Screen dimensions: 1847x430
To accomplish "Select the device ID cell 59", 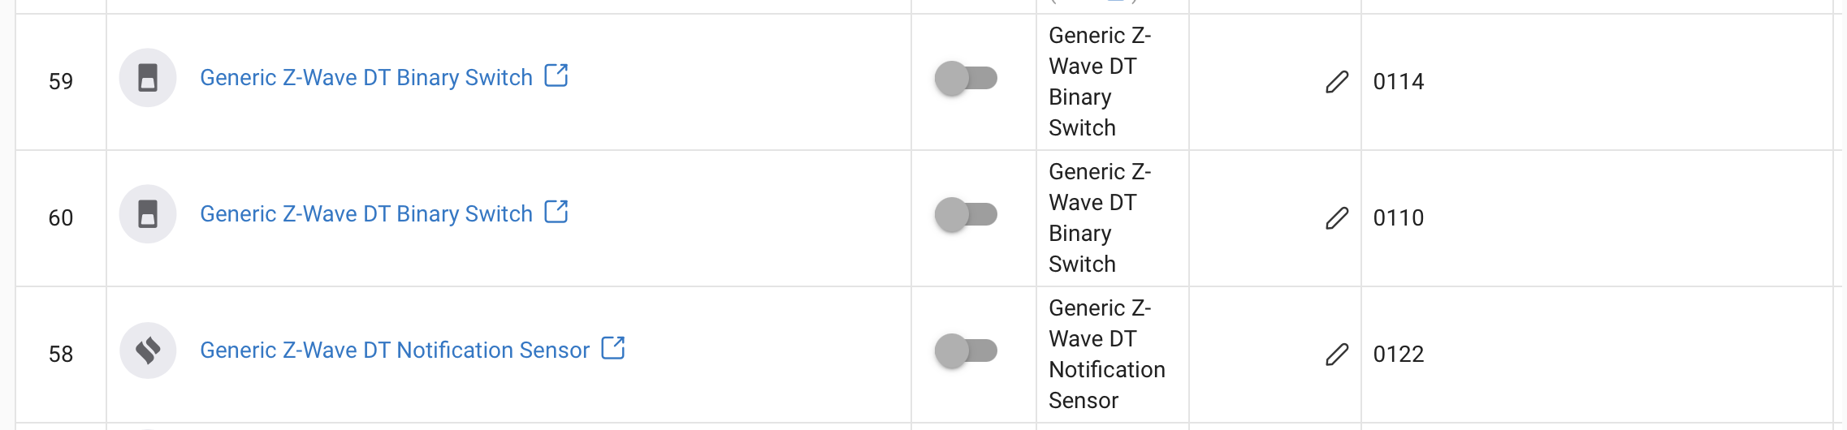I will 61,82.
